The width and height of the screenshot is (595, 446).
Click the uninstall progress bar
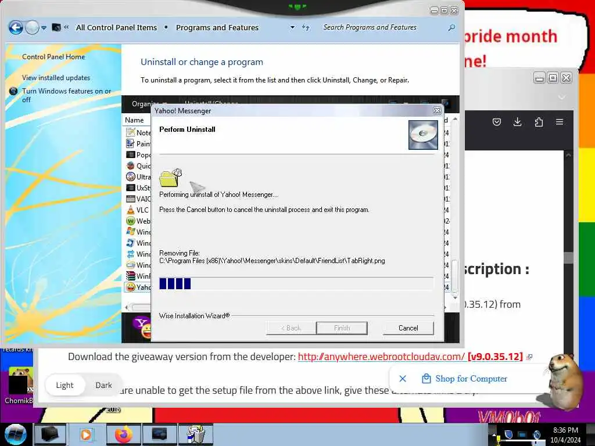[x=296, y=283]
